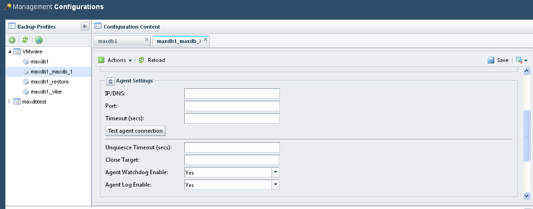The image size is (533, 209).
Task: Collapse the Agent Settings section
Action: pyautogui.click(x=110, y=81)
